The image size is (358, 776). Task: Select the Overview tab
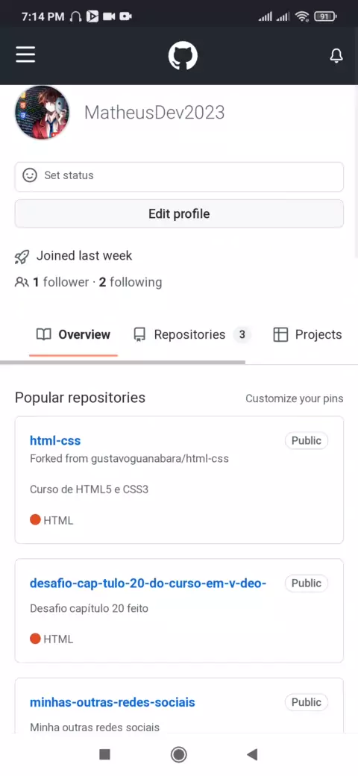point(73,334)
